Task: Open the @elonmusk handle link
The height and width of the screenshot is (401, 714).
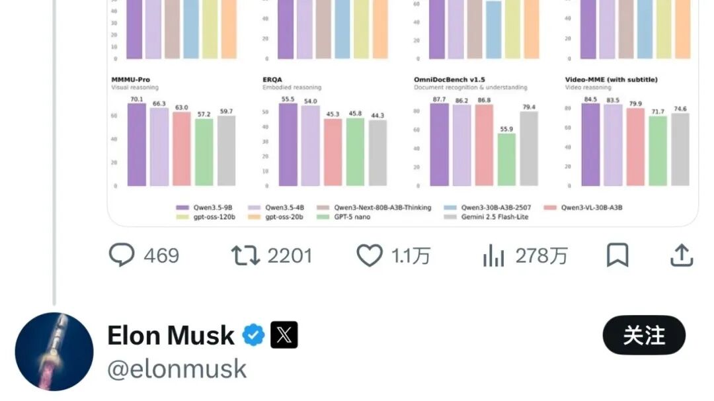Action: [177, 369]
